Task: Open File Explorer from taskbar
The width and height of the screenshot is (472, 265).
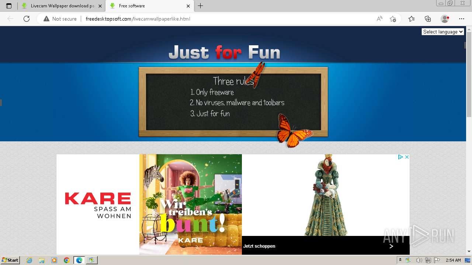Action: pos(42,260)
